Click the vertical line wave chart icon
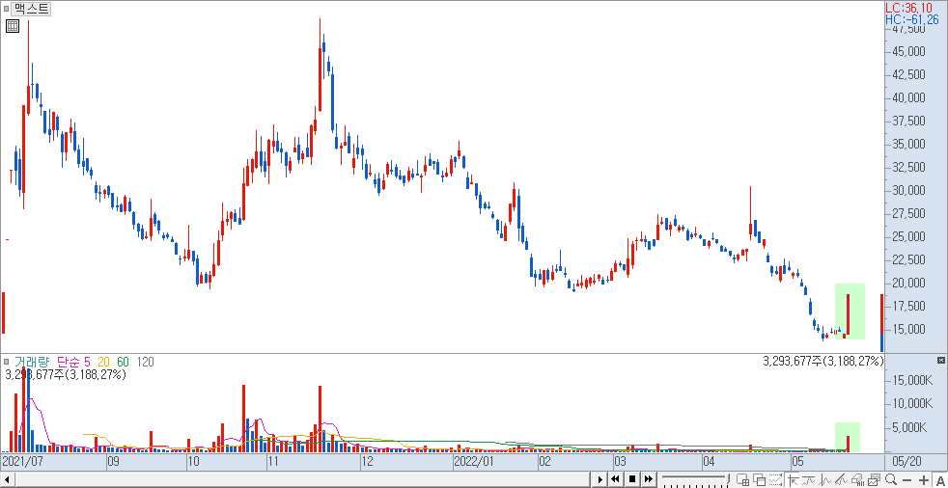 pyautogui.click(x=824, y=479)
